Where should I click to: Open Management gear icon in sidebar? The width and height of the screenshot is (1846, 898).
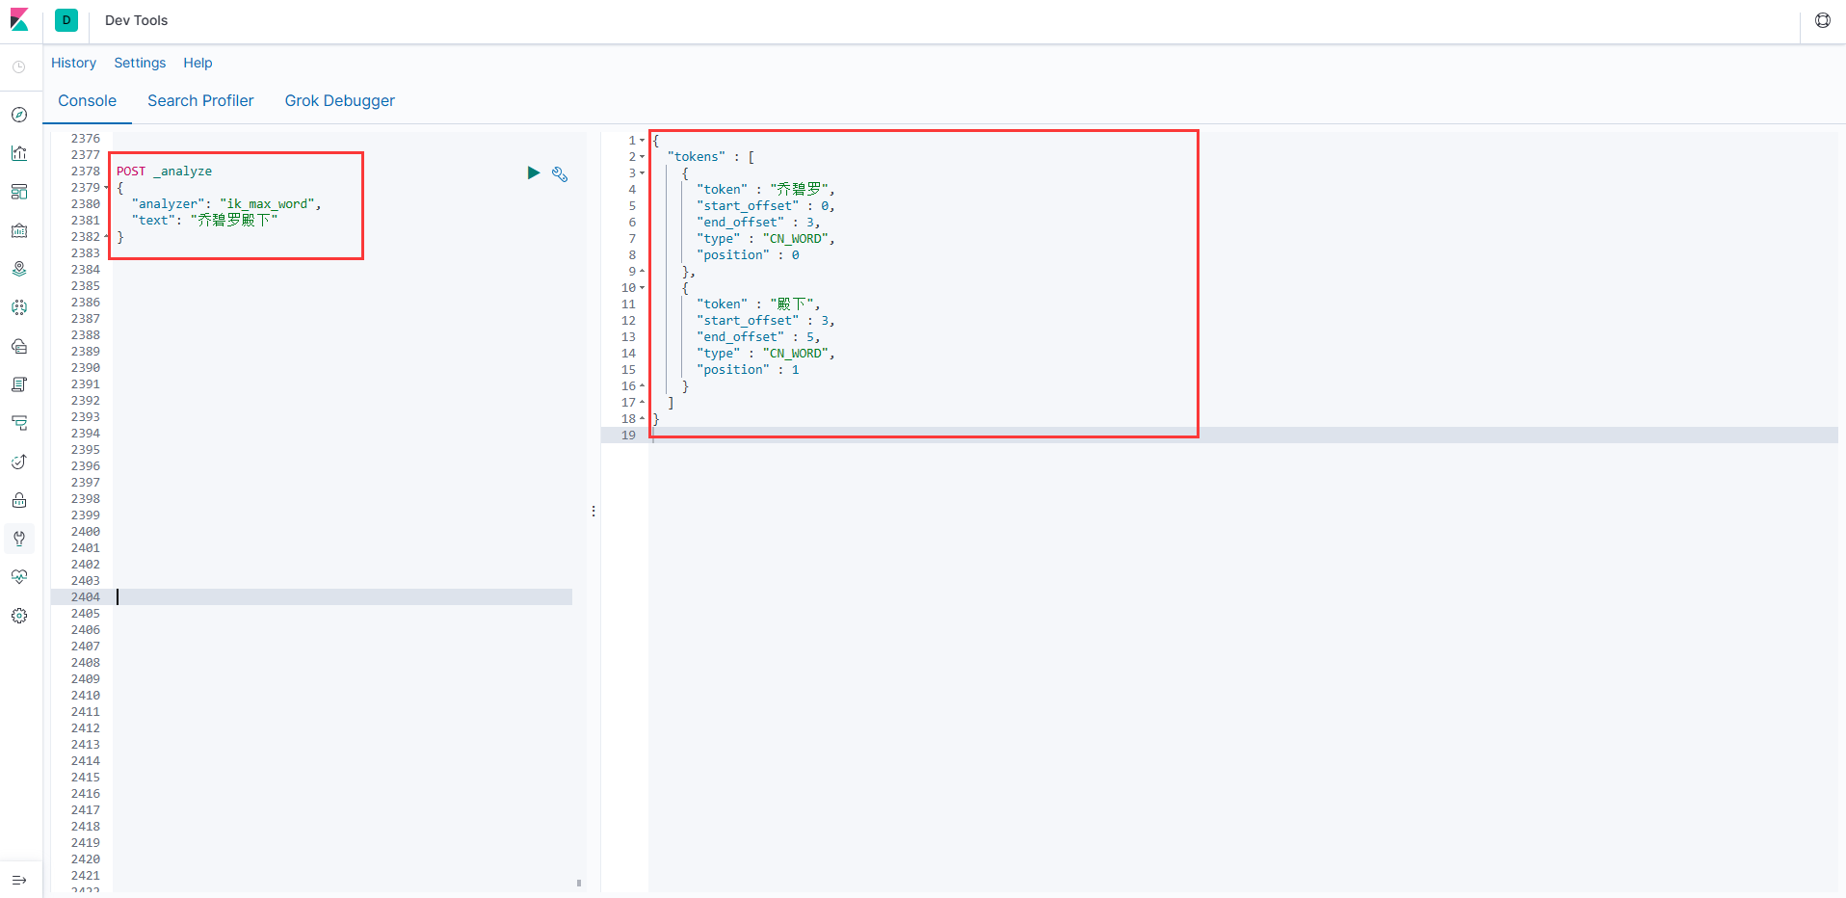19,616
